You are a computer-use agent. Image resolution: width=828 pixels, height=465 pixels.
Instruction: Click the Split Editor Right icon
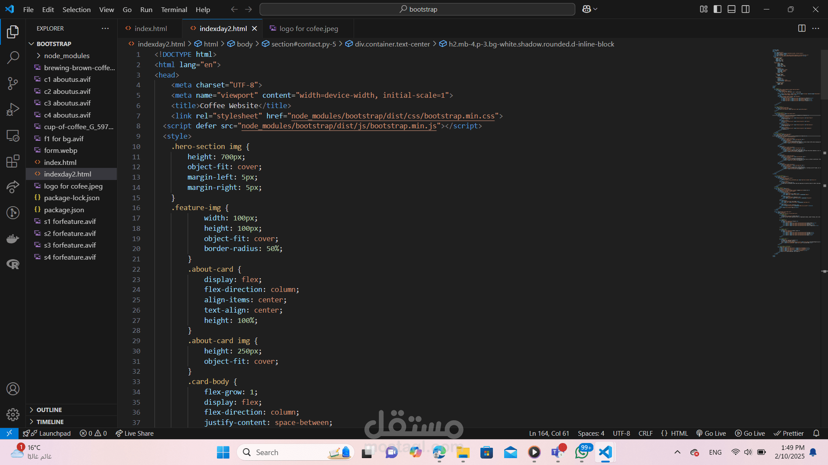802,28
